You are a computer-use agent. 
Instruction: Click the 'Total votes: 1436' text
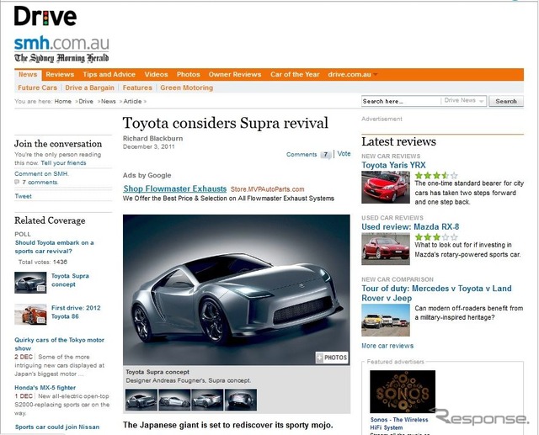coord(43,262)
